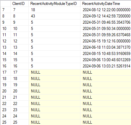The width and height of the screenshot is (131, 125).
Task: Click NULL module type cell in row 20
Action: coord(54,91)
